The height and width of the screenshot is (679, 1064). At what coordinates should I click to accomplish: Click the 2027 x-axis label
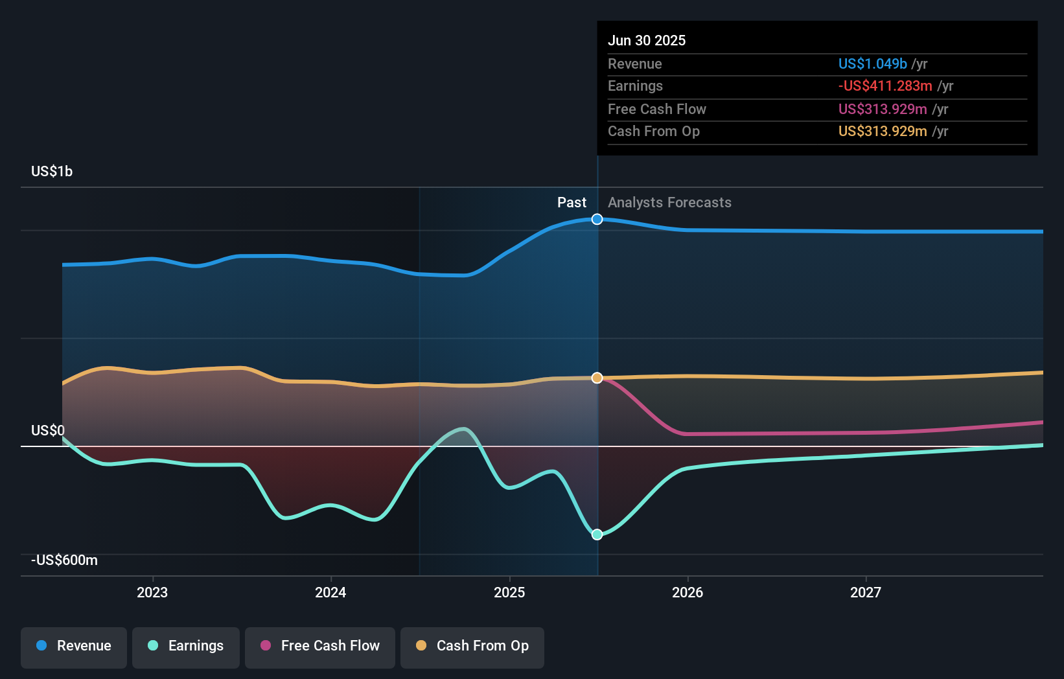[866, 592]
